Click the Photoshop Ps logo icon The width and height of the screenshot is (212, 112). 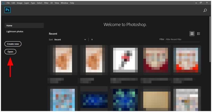(7, 10)
